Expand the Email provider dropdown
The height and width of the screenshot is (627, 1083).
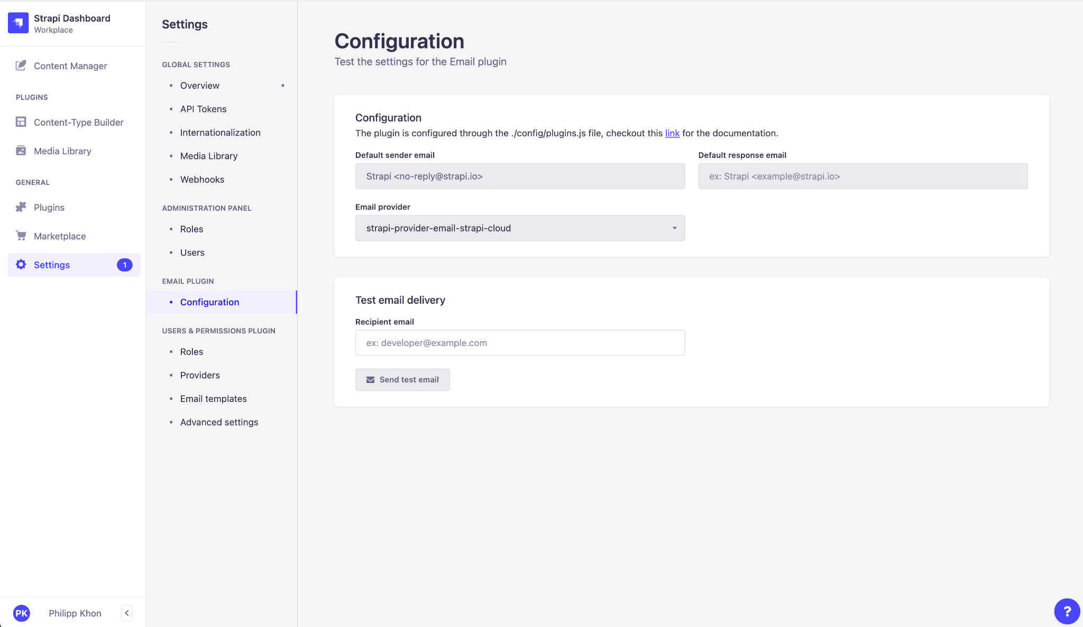(x=519, y=228)
